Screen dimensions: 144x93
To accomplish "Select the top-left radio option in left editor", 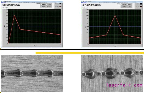I will [x=41, y=4].
